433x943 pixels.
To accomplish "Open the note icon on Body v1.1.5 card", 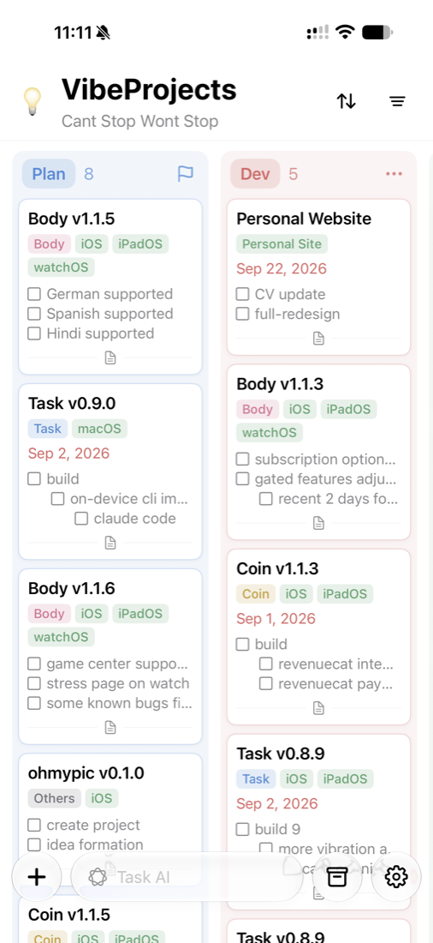I will [x=110, y=357].
